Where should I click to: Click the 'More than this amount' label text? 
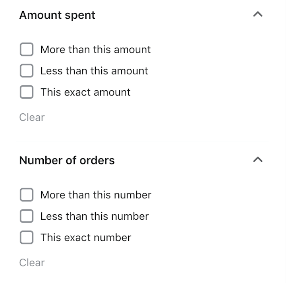point(96,49)
